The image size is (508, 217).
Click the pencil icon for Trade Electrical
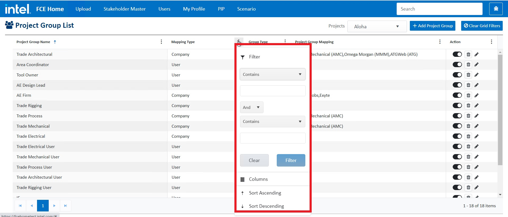477,136
